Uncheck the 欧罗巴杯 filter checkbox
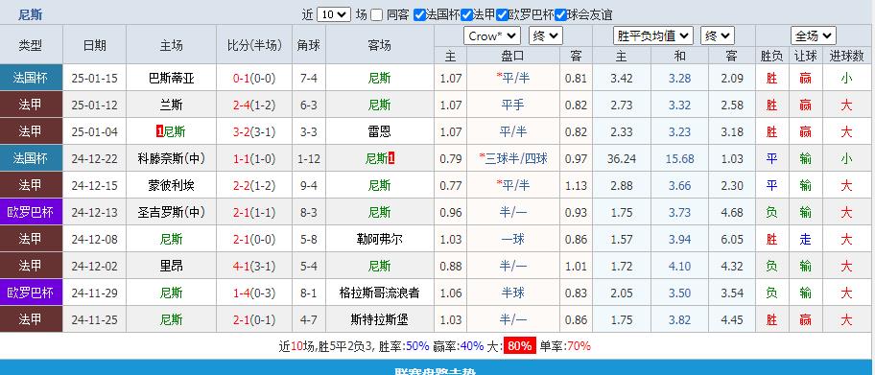The width and height of the screenshot is (875, 375). coord(502,15)
